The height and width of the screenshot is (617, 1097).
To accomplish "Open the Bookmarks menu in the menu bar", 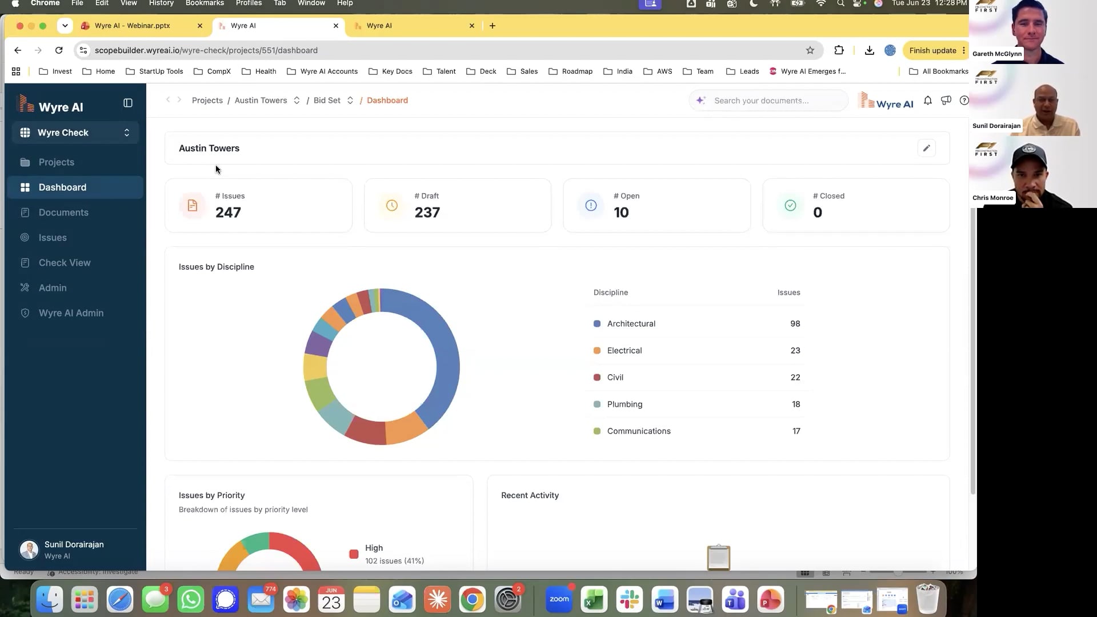I will (205, 3).
